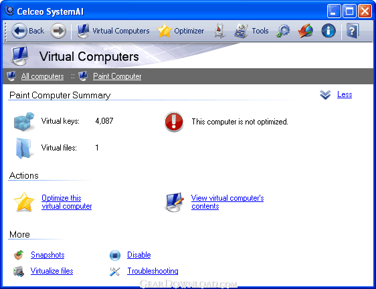The height and width of the screenshot is (289, 376).
Task: Open the Optimizer star toolbar item
Action: 181,31
